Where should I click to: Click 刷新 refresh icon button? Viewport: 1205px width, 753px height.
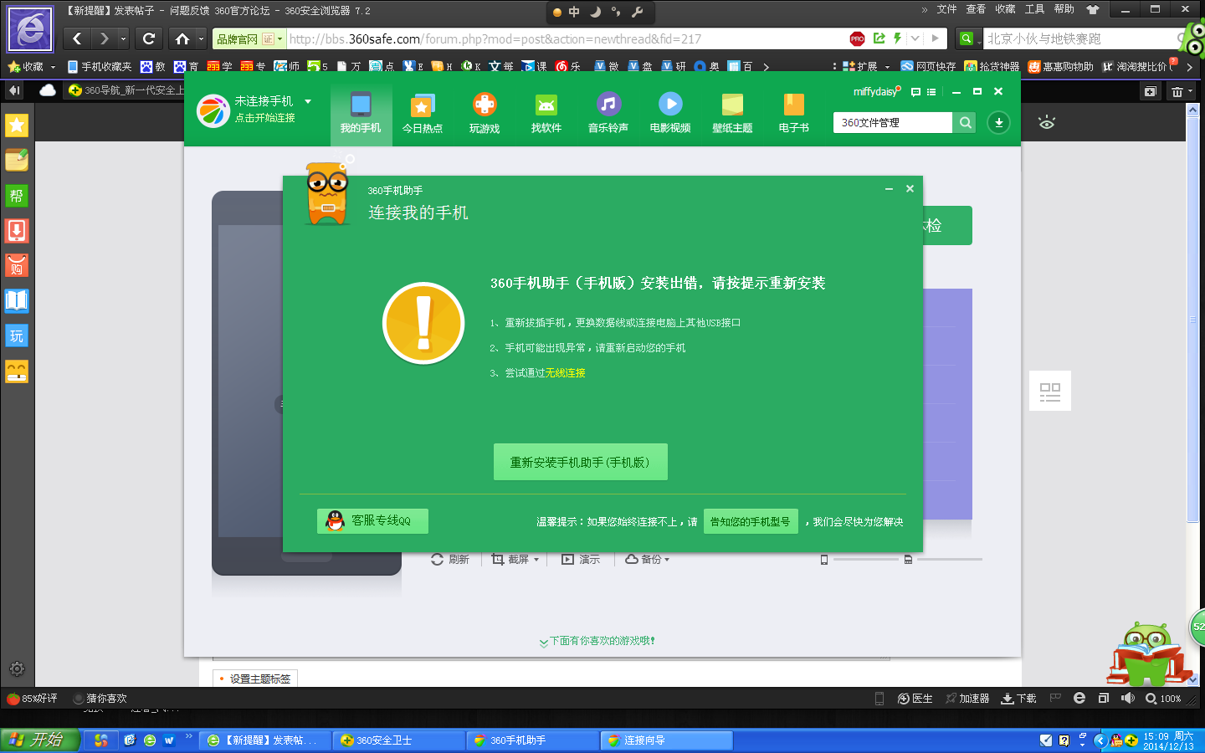pos(450,559)
